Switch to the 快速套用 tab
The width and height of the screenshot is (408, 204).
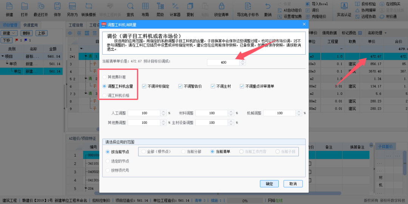tap(30, 25)
